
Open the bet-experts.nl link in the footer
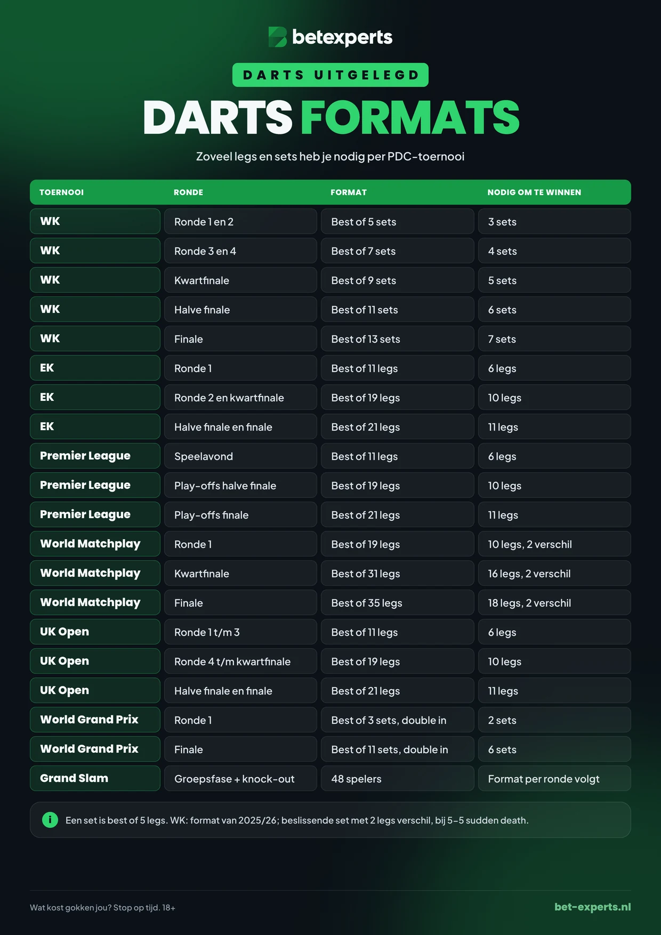592,907
